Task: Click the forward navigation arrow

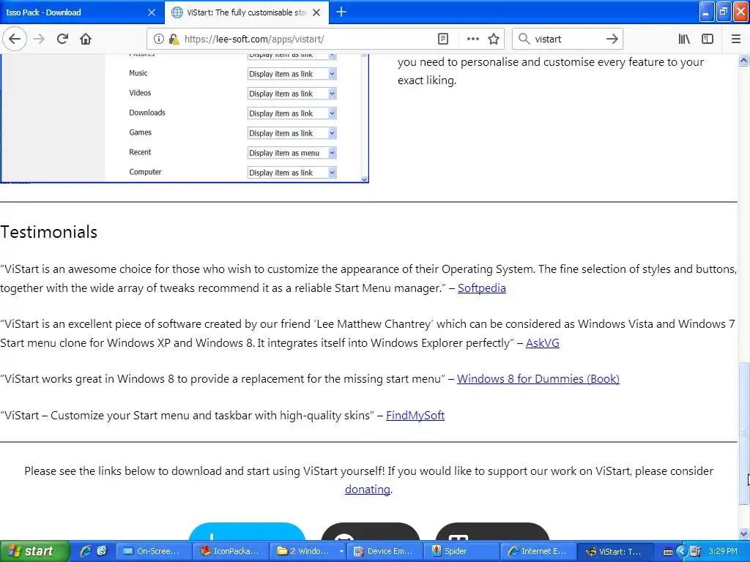Action: (x=39, y=40)
